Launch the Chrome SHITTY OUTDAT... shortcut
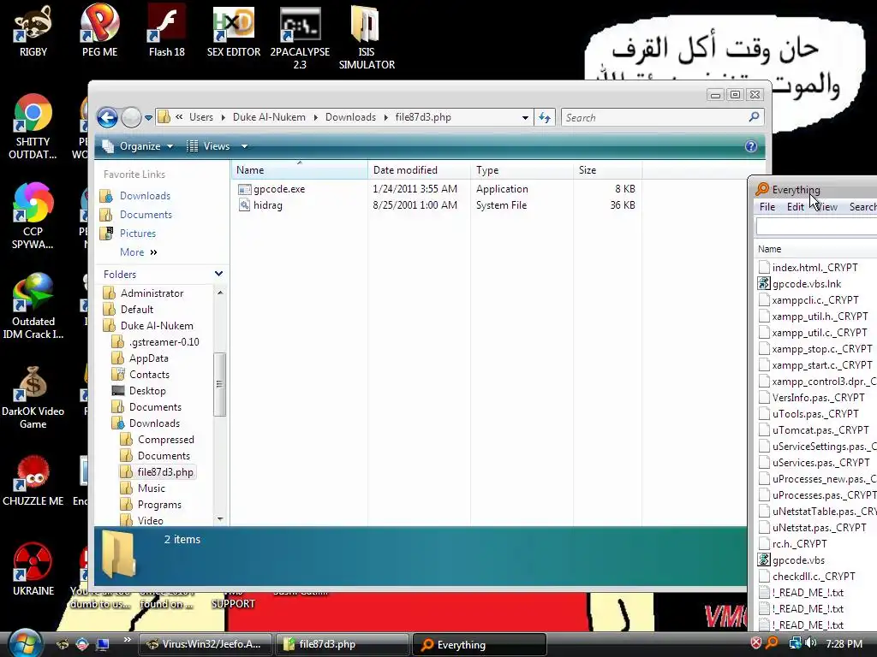This screenshot has width=877, height=657. point(33,127)
